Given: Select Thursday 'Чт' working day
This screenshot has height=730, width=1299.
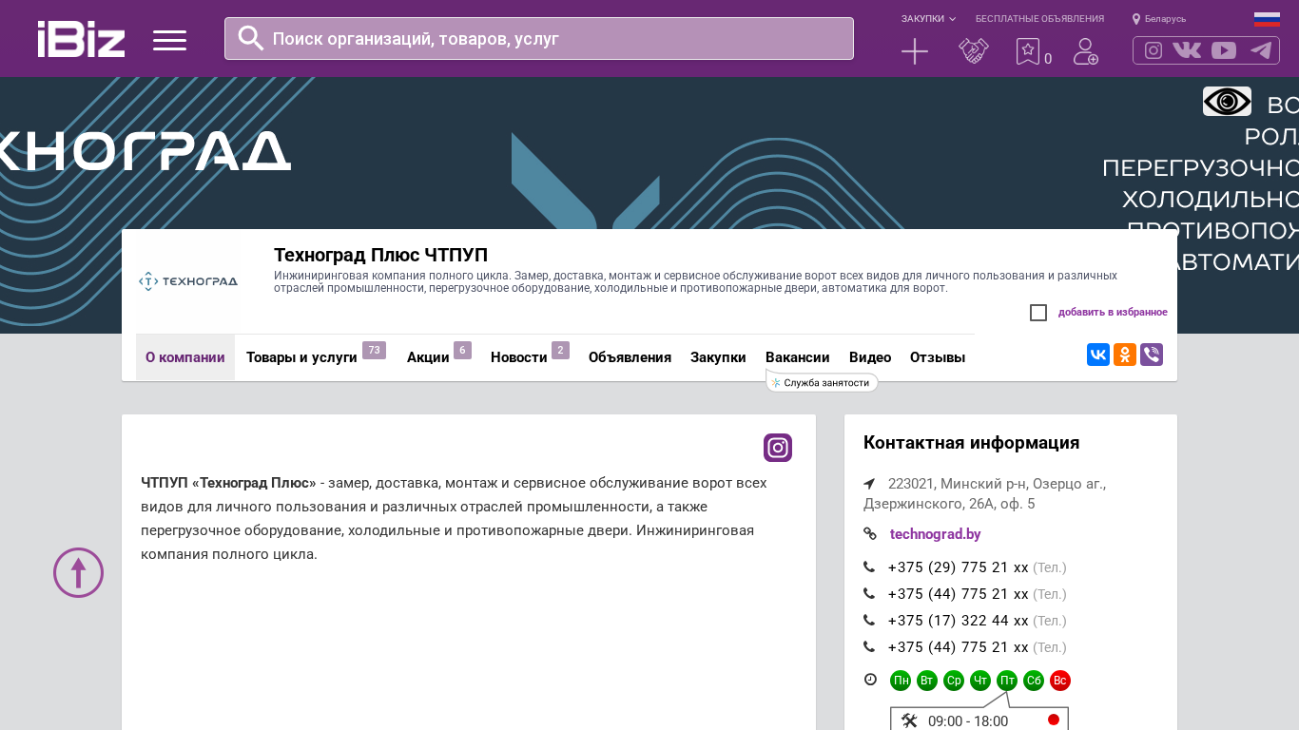Looking at the screenshot, I should tap(980, 681).
